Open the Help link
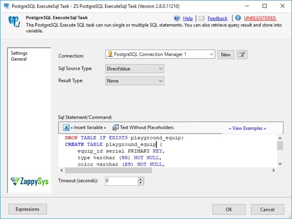The width and height of the screenshot is (292, 219). (188, 18)
